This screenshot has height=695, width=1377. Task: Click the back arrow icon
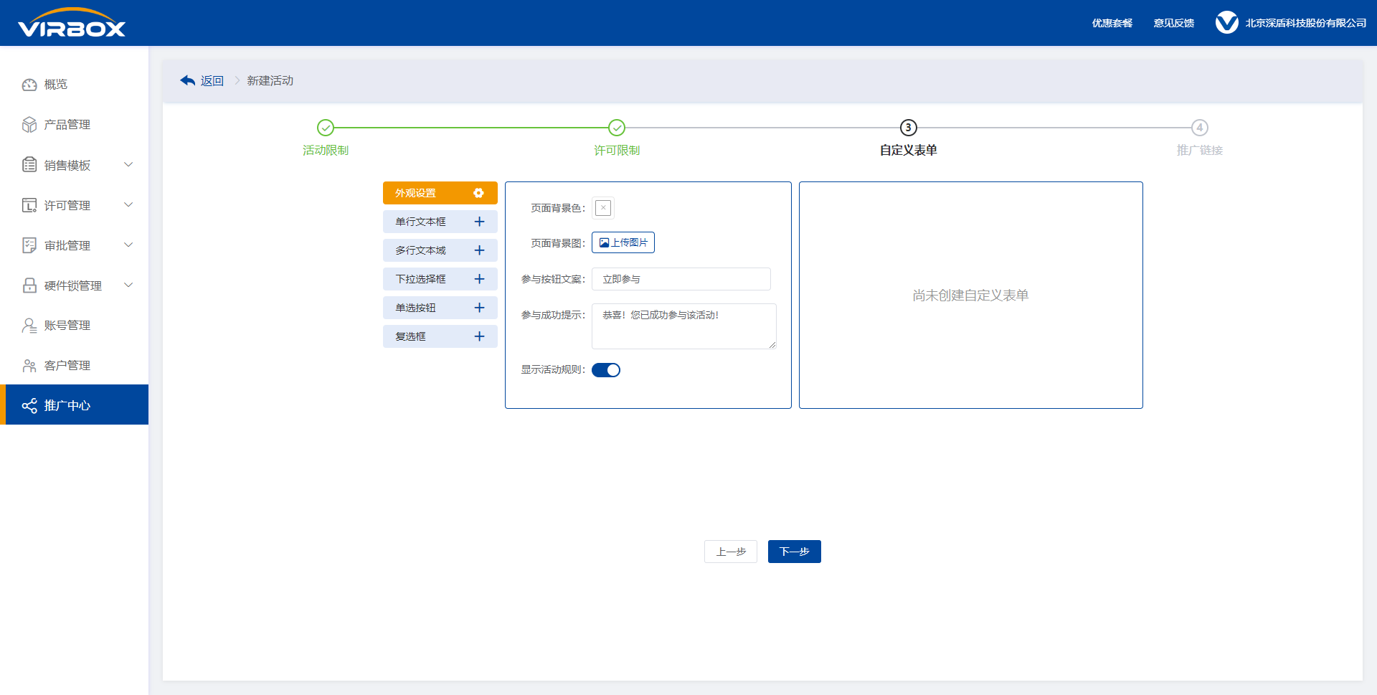coord(188,80)
